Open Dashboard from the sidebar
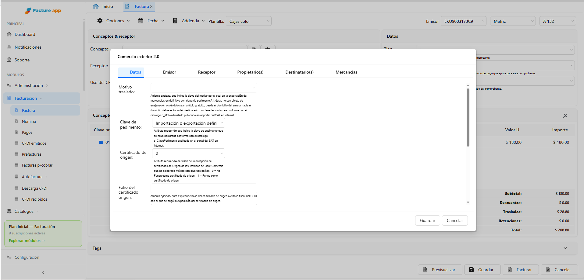The image size is (584, 280). [x=42, y=34]
